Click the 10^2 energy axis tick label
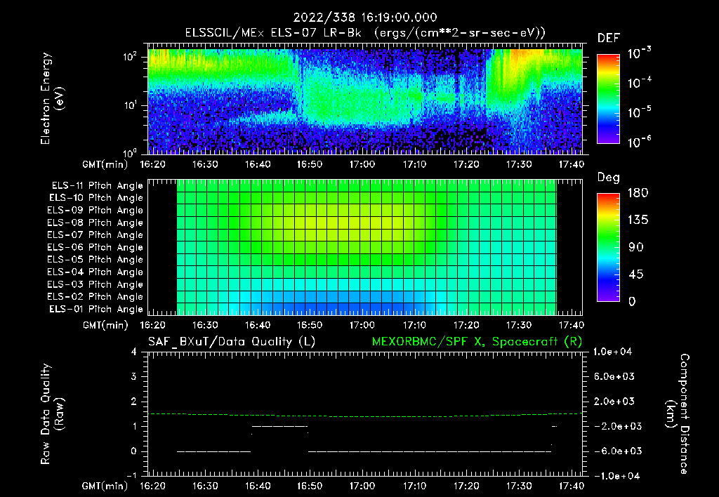Image resolution: width=719 pixels, height=497 pixels. pyautogui.click(x=130, y=57)
